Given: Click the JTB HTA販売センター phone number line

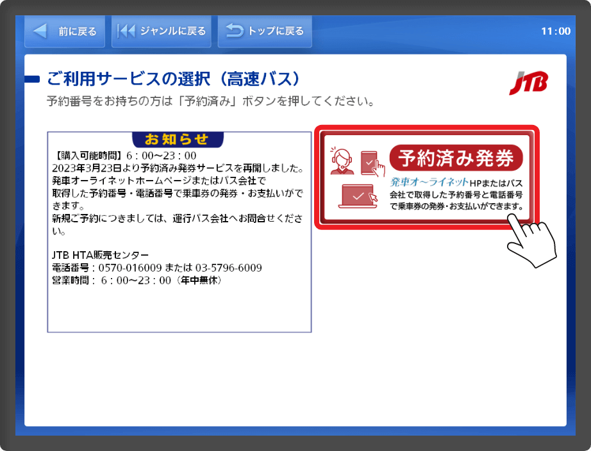Looking at the screenshot, I should coord(156,267).
